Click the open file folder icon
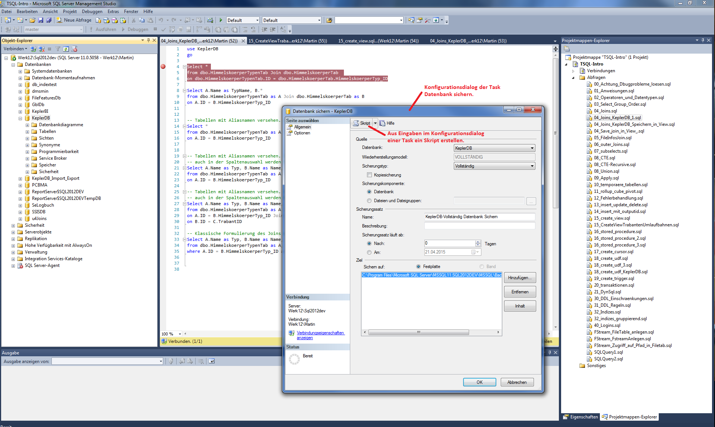 point(32,20)
